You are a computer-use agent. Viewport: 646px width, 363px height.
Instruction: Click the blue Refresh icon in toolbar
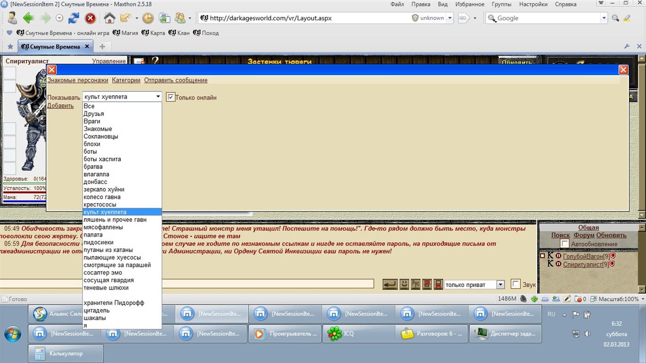coord(74,18)
